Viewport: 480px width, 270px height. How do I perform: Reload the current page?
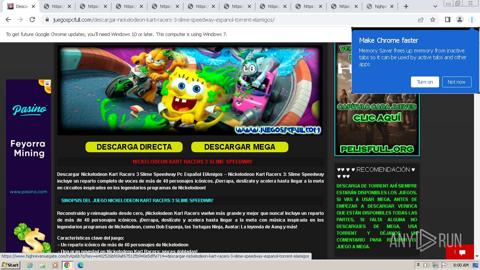tap(32, 19)
